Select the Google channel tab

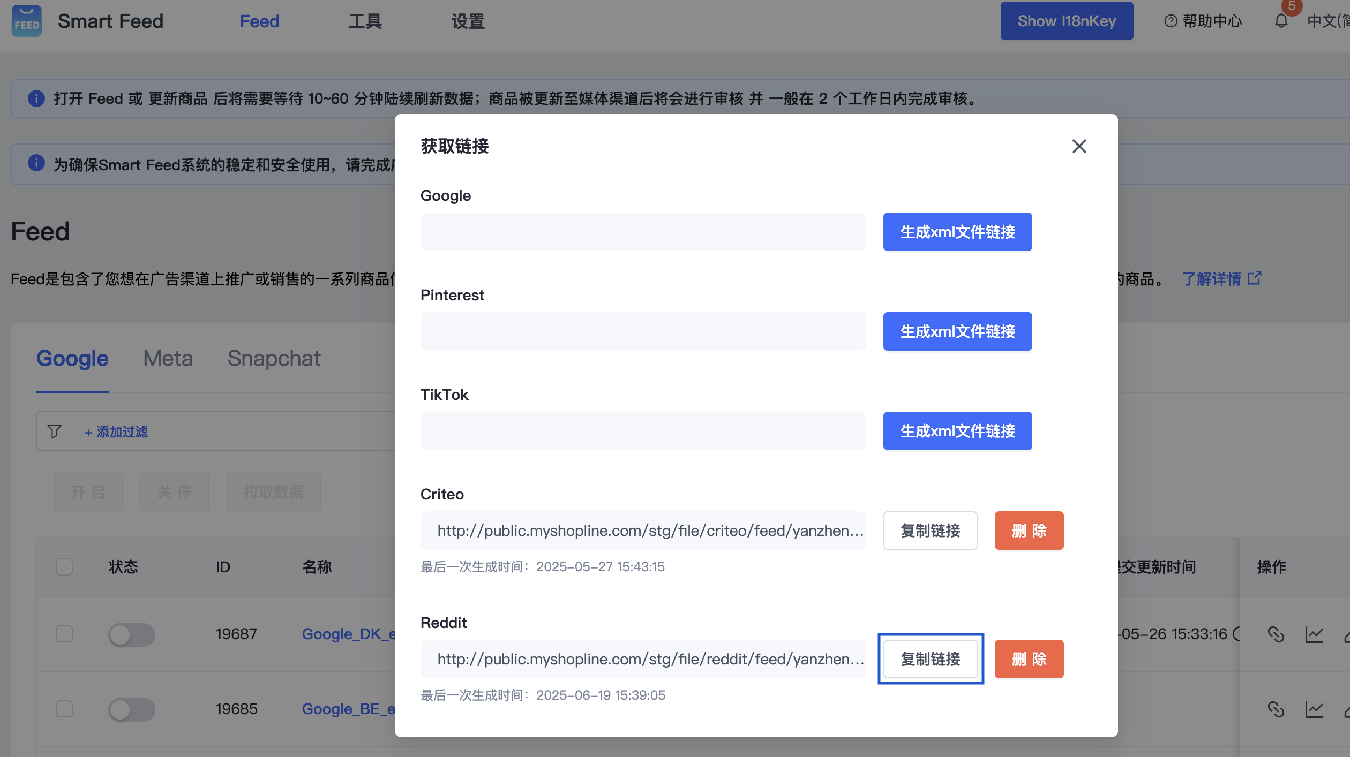tap(72, 358)
